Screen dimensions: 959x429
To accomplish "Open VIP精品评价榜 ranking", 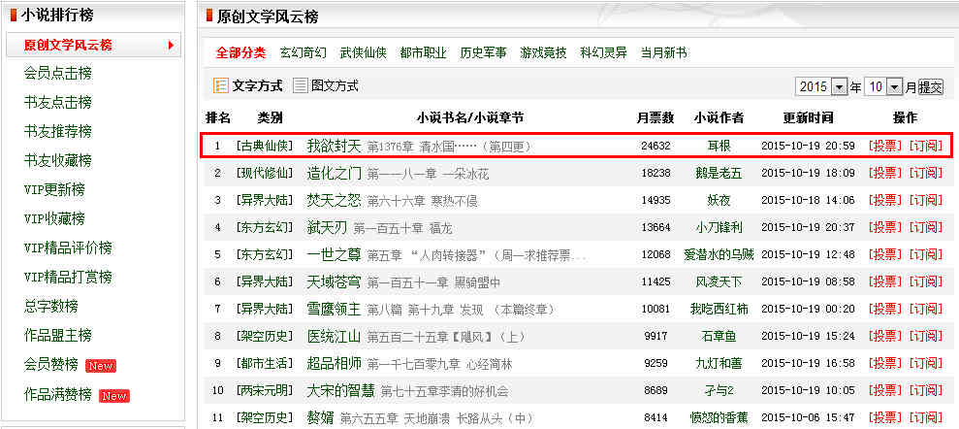I will tap(68, 247).
